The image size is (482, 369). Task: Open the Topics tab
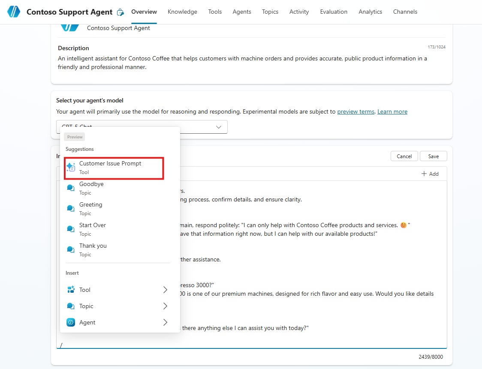270,12
